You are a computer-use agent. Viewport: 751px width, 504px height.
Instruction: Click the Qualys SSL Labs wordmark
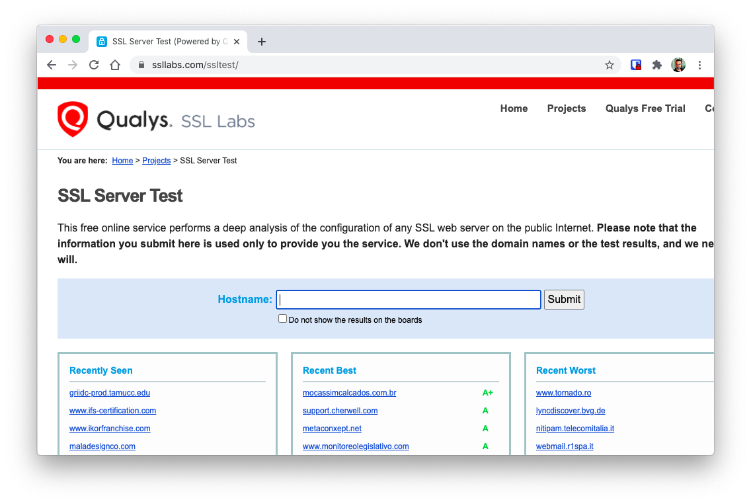click(176, 120)
